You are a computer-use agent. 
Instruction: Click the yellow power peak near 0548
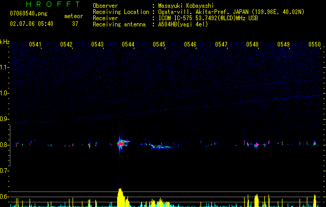pos(257,200)
